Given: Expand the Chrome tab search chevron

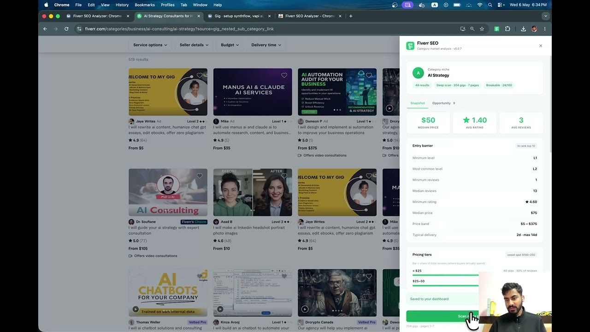Looking at the screenshot, I should 546,16.
